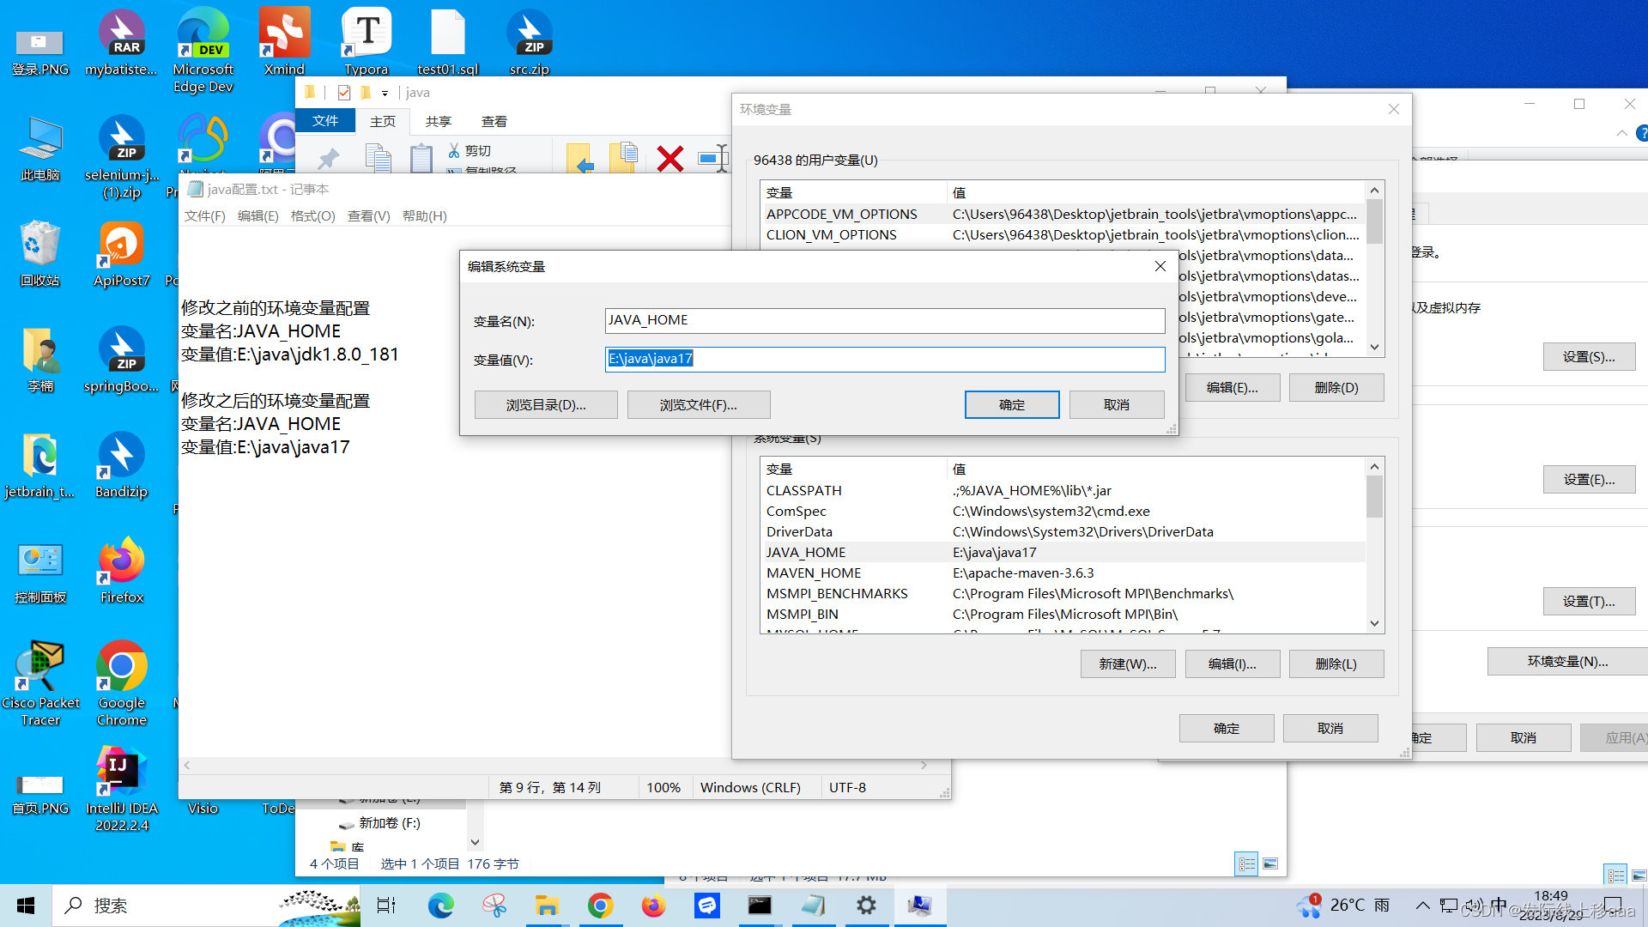Click the red delete X in Explorer ribbon
Image resolution: width=1648 pixels, height=927 pixels.
click(x=670, y=159)
